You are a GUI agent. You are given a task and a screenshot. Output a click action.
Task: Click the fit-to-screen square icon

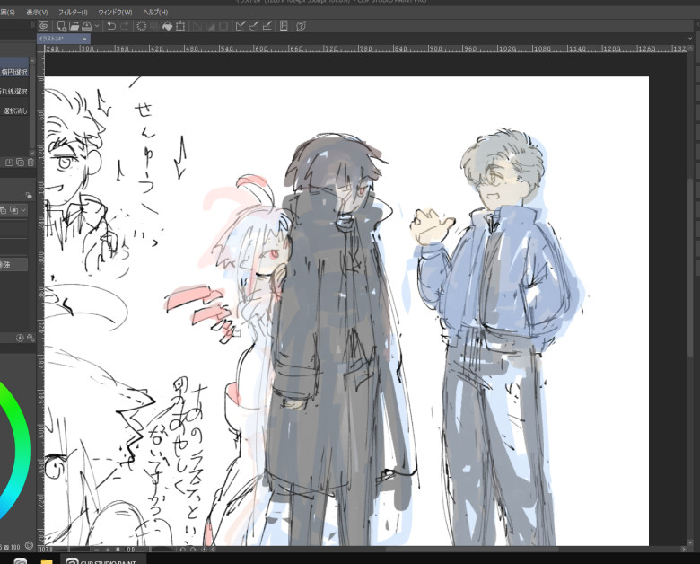[118, 549]
